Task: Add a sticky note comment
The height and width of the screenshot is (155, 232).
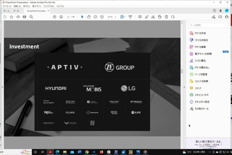Action: (x=140, y=17)
